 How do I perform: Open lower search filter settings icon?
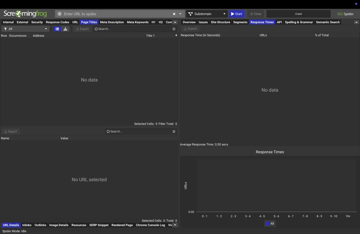tap(174, 132)
